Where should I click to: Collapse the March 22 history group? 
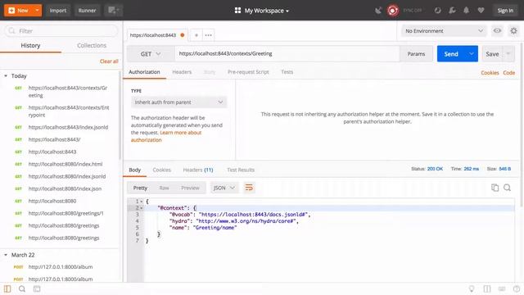(x=6, y=255)
